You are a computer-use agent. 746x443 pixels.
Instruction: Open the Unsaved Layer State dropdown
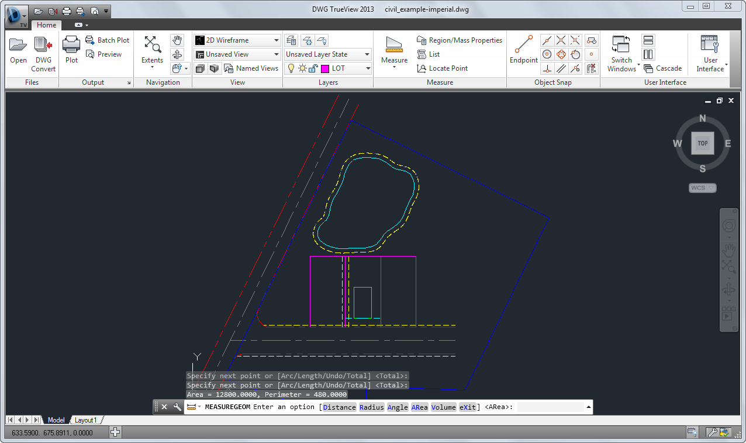[x=367, y=54]
